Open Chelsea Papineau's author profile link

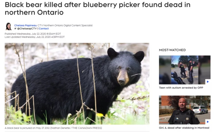pos(25,25)
